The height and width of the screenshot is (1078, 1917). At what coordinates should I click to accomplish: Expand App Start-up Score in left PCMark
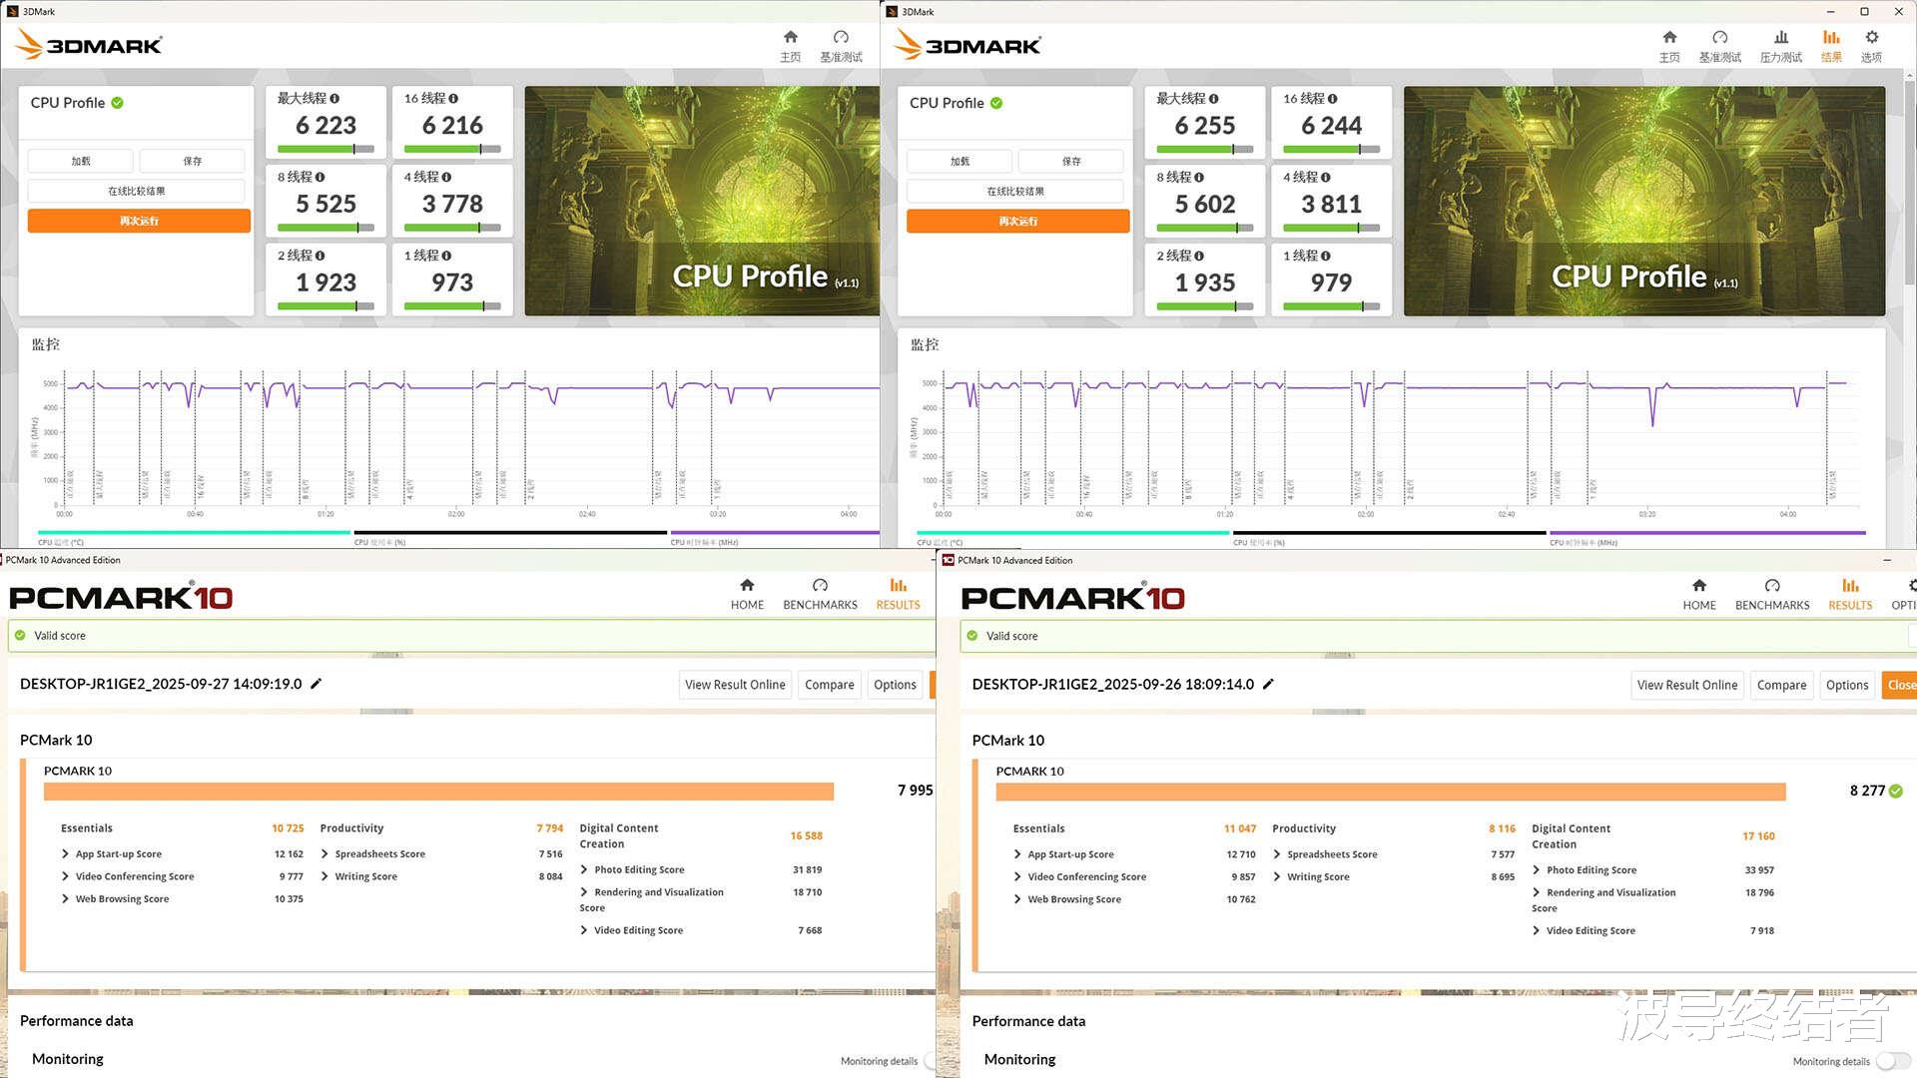66,854
